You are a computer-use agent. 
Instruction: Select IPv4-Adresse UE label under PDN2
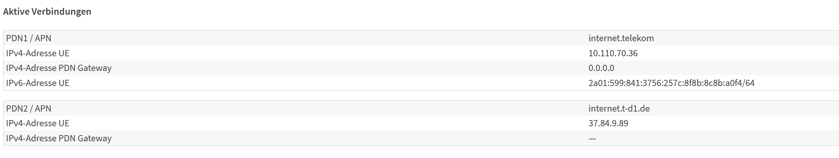coord(38,123)
